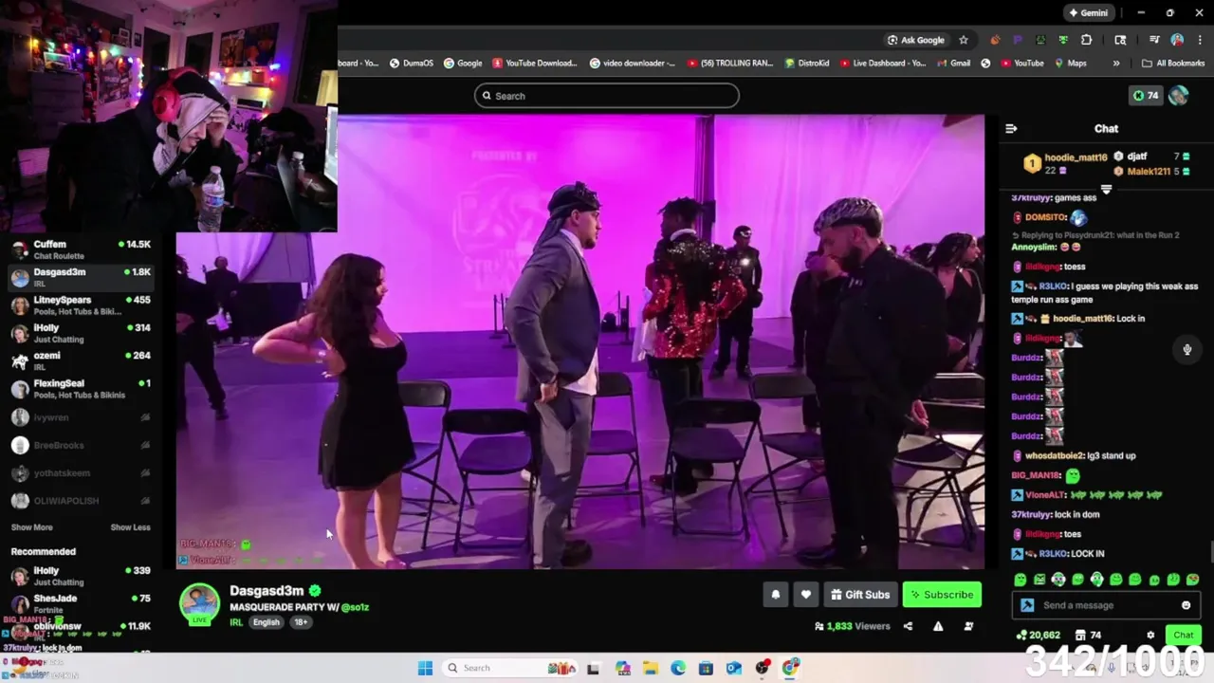Bookmark this page with the star icon
Screen dimensions: 1214x683
click(964, 40)
